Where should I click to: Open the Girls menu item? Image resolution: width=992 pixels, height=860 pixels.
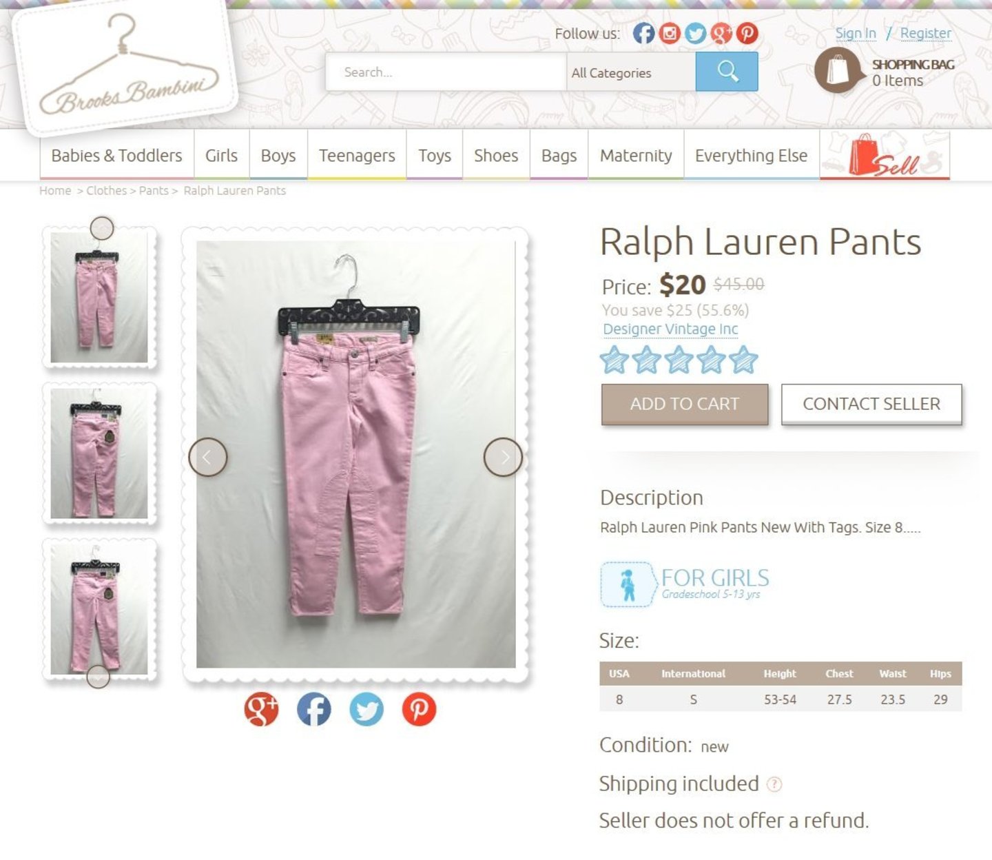(x=221, y=156)
